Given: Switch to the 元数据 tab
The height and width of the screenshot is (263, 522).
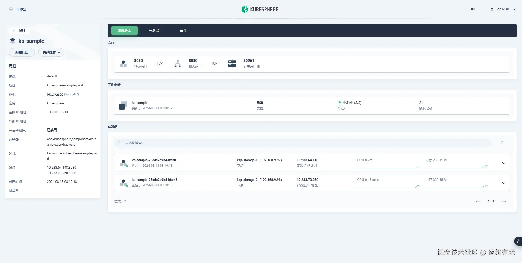Looking at the screenshot, I should (x=154, y=30).
